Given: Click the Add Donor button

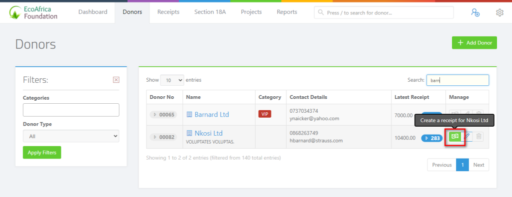Looking at the screenshot, I should coord(474,43).
